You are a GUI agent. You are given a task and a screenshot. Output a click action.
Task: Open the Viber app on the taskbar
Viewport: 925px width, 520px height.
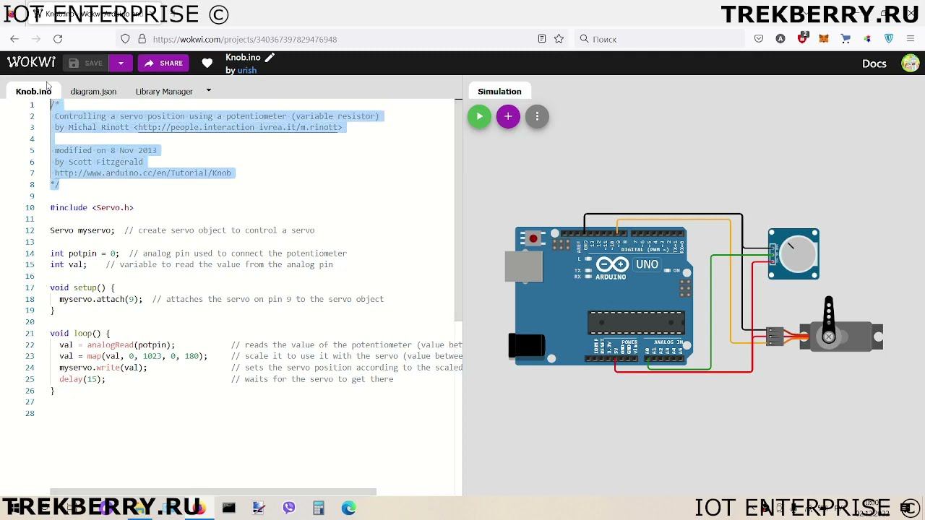(289, 508)
